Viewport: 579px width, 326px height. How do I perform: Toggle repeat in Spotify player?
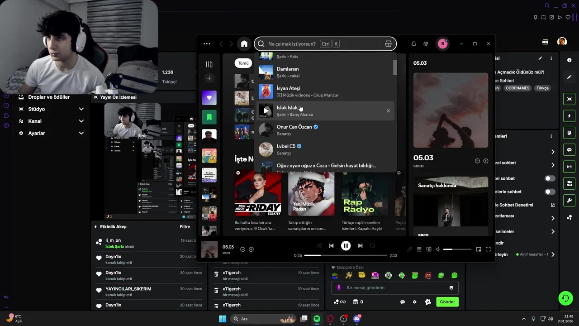[372, 245]
